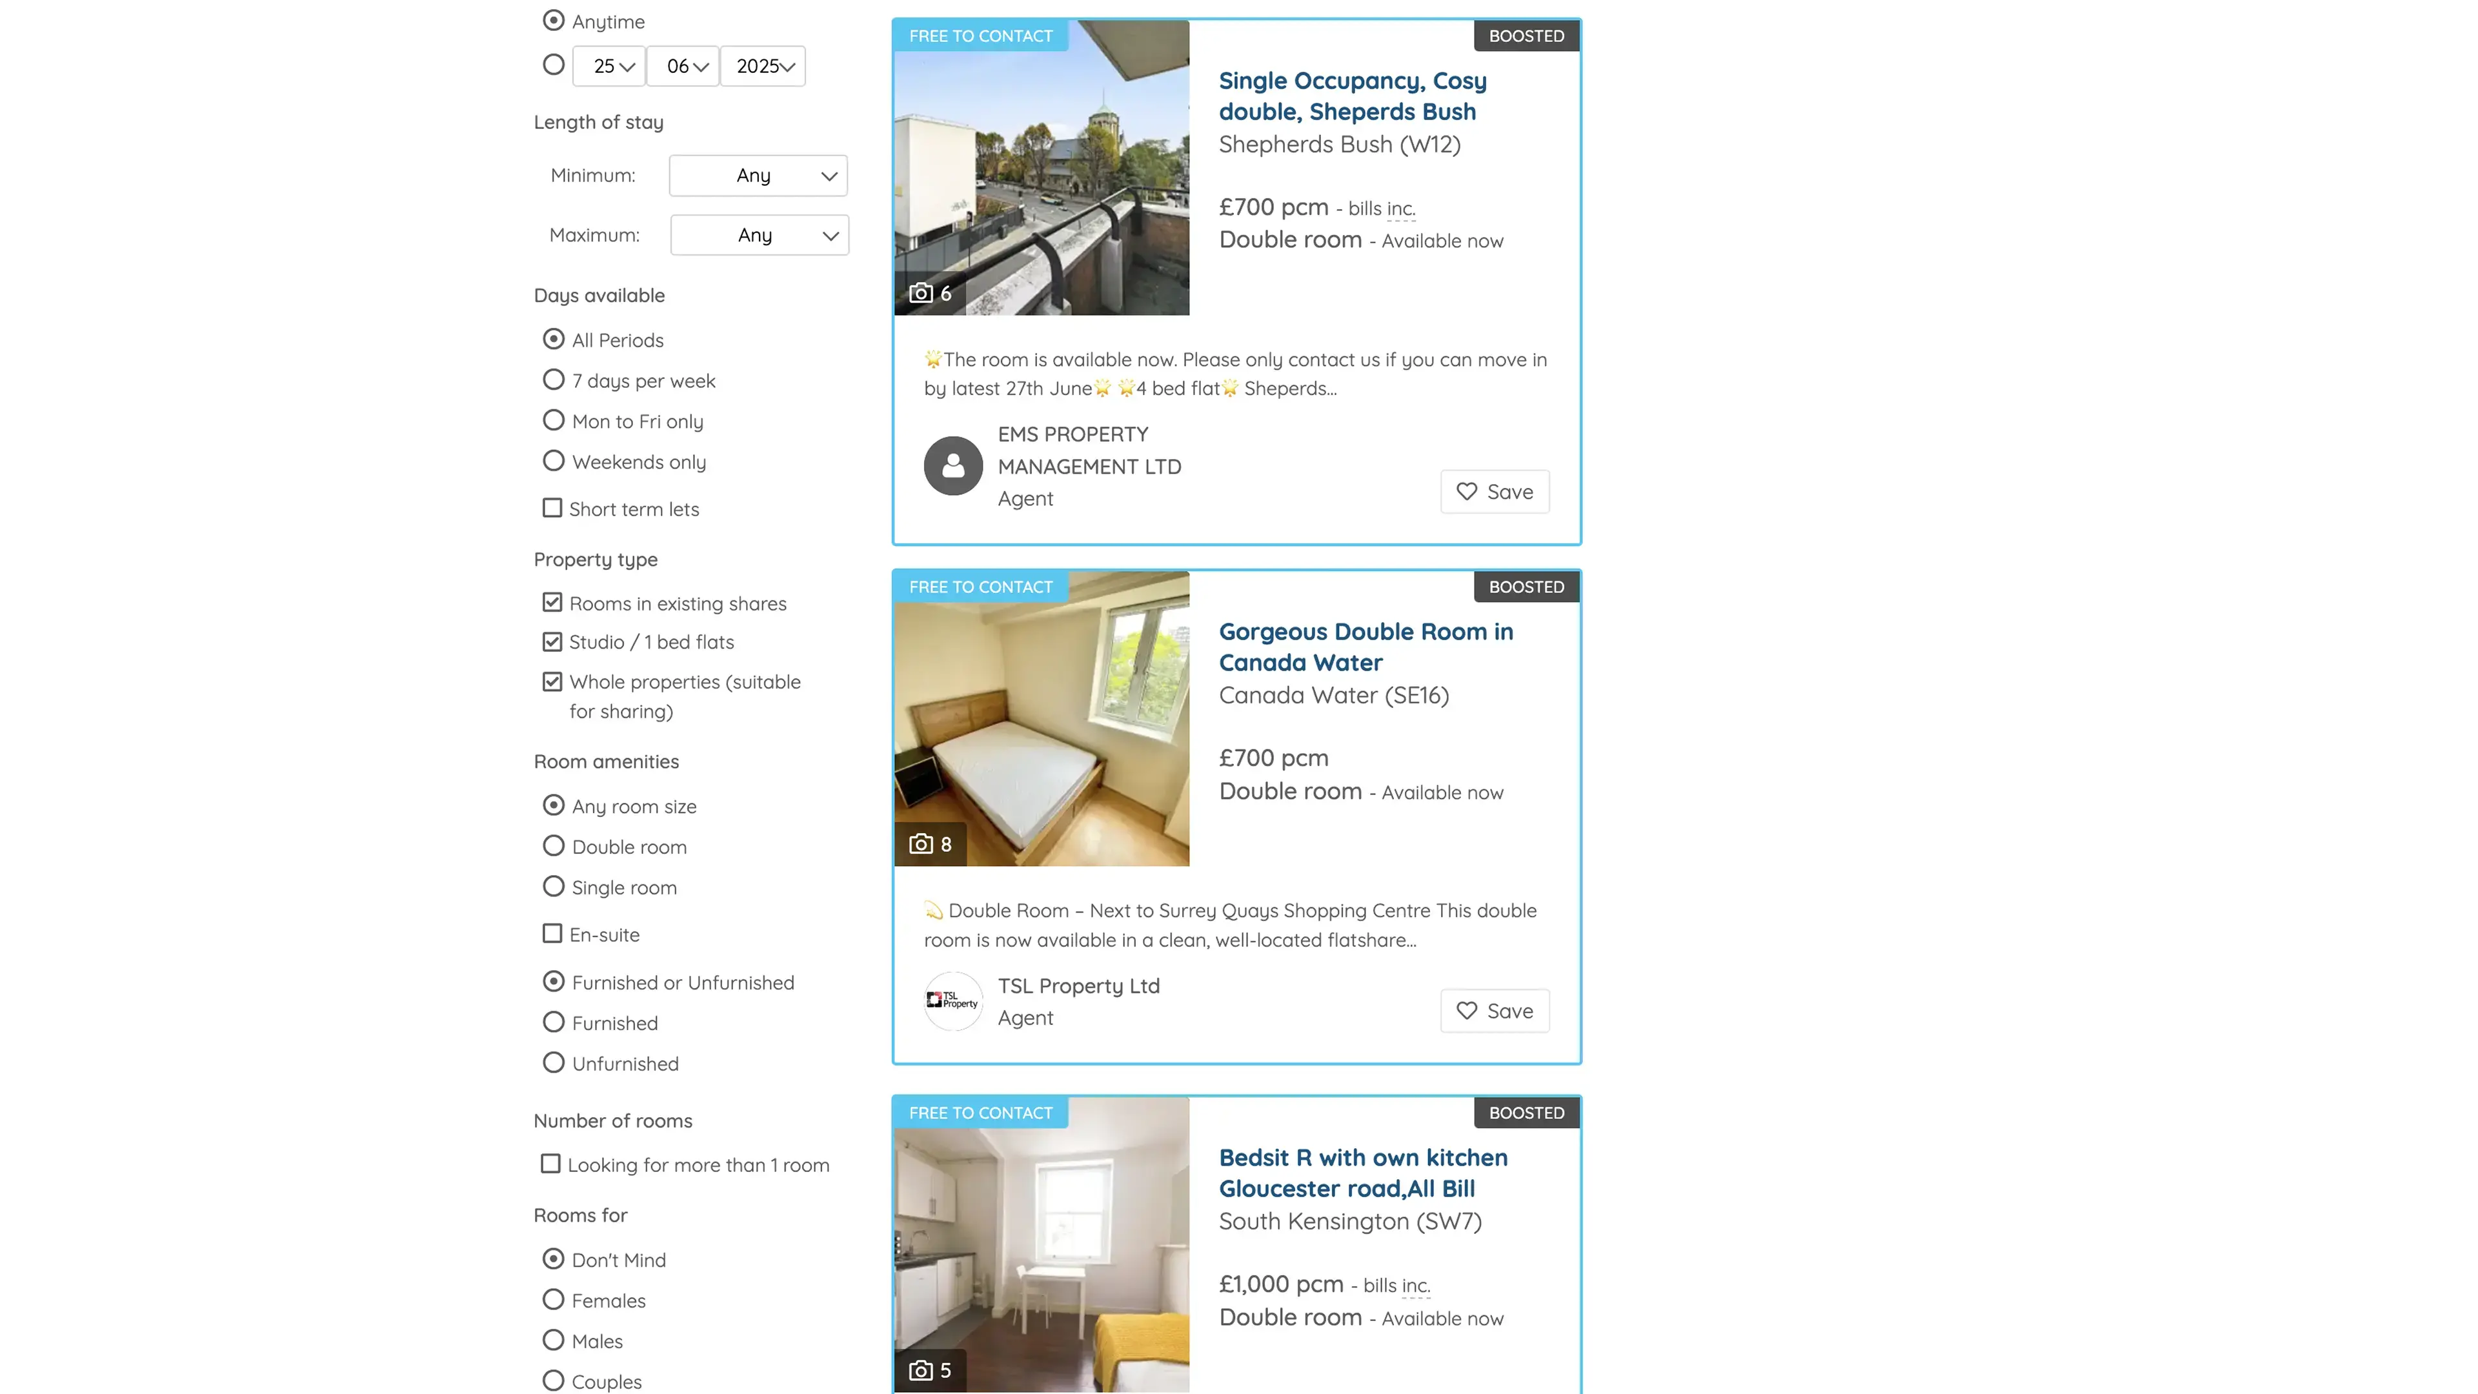Screen dimensions: 2478x1394
Task: Uncheck Studio / 1 bed flats
Action: pos(552,641)
